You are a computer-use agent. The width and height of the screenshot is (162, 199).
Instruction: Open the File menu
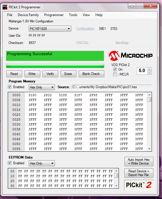pyautogui.click(x=10, y=15)
